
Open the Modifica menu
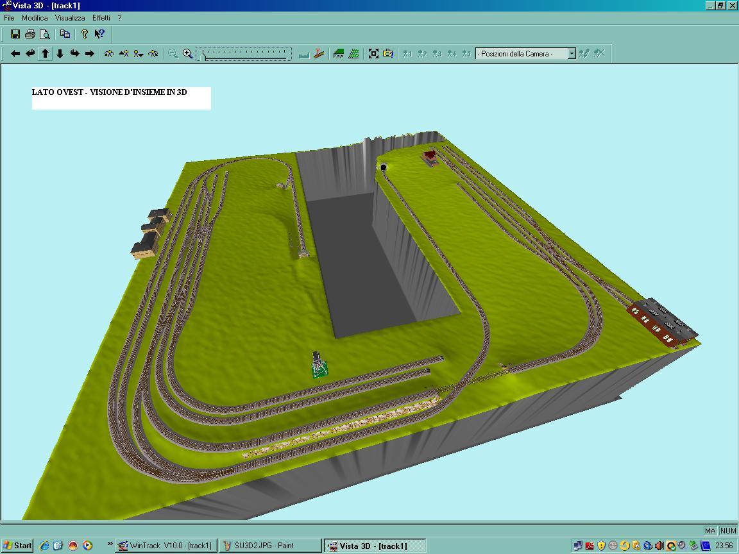35,18
